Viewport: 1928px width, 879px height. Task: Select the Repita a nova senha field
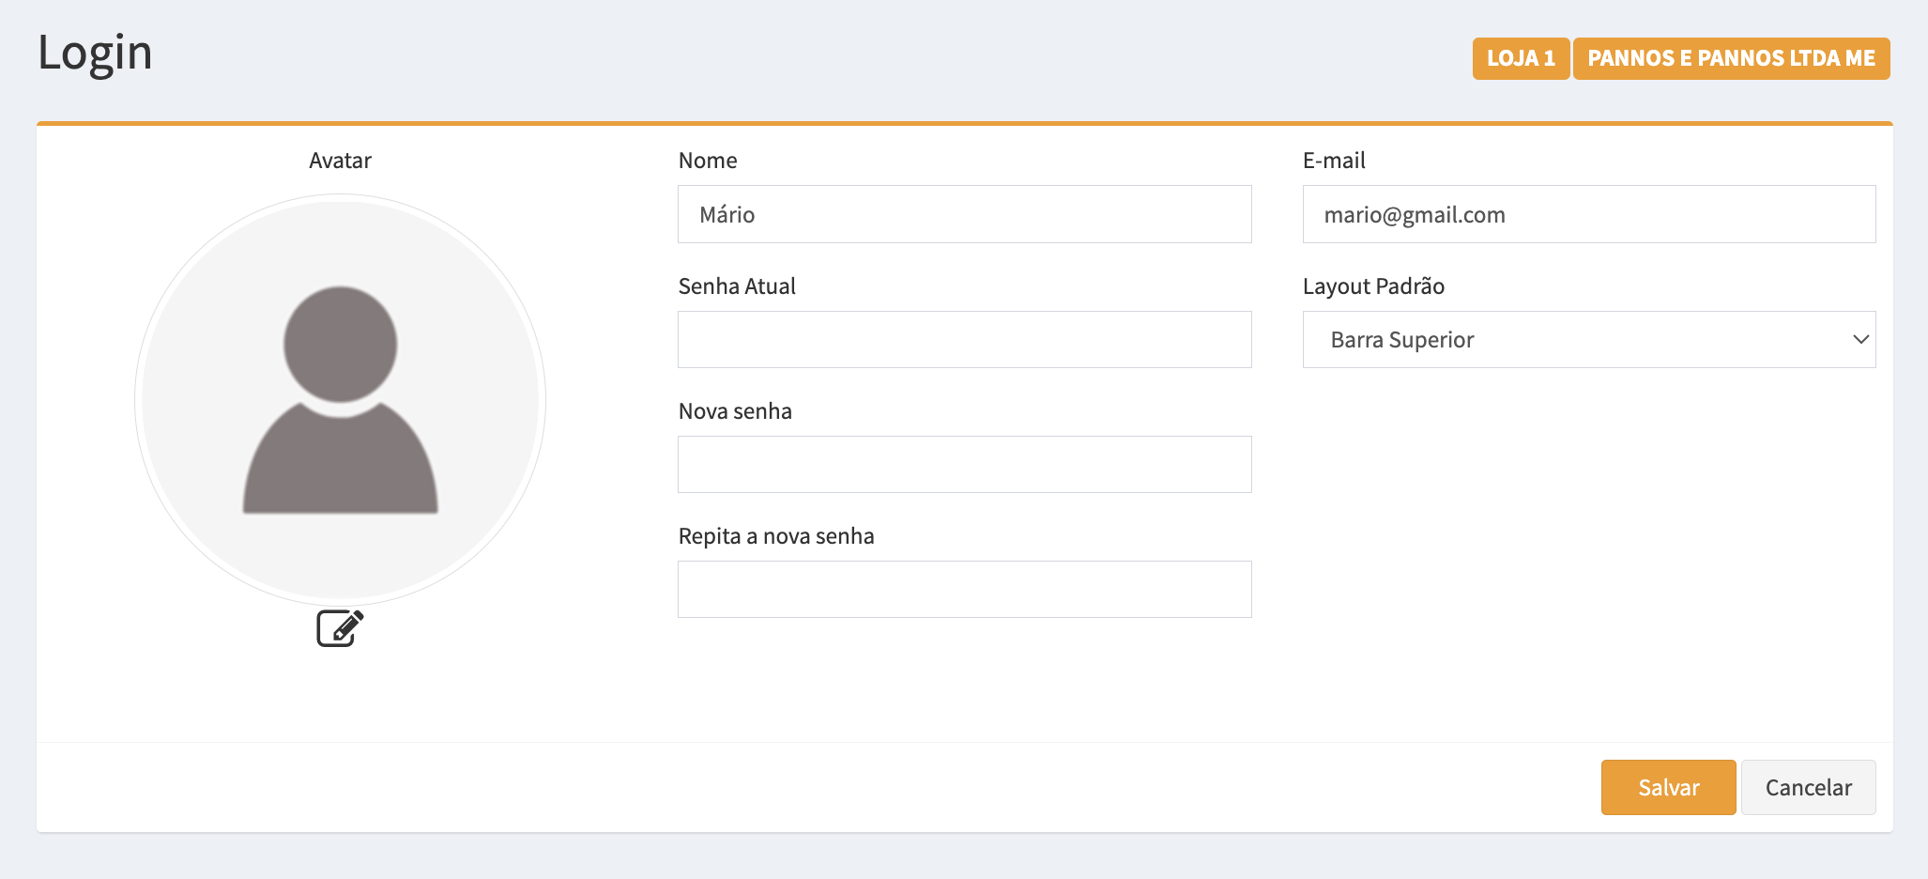(964, 590)
